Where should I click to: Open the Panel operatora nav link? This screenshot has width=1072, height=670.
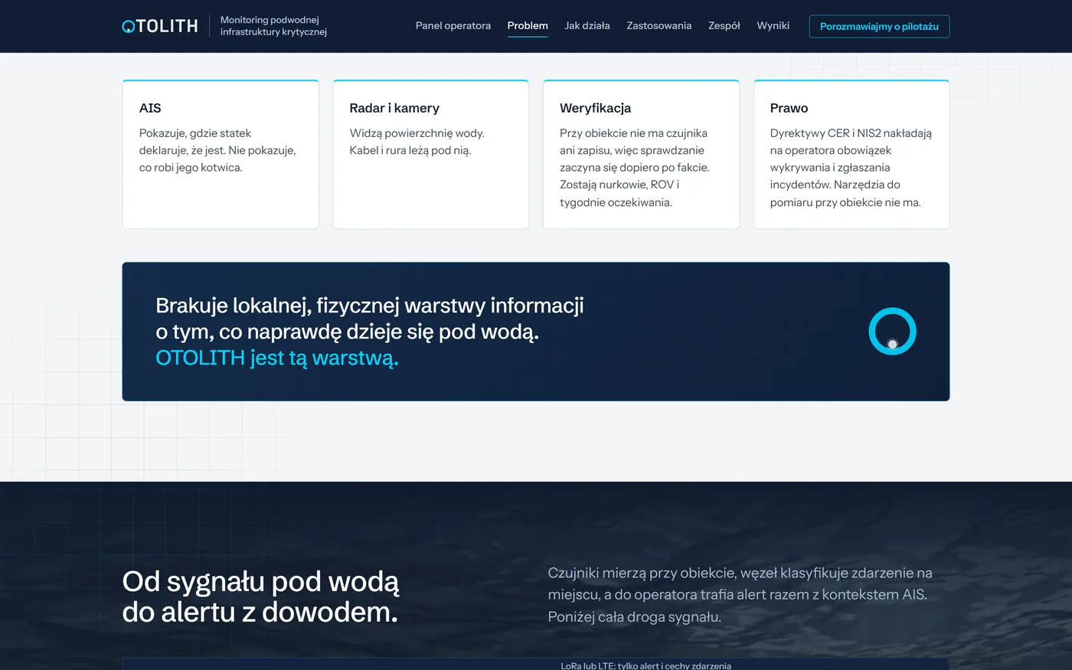pos(453,26)
